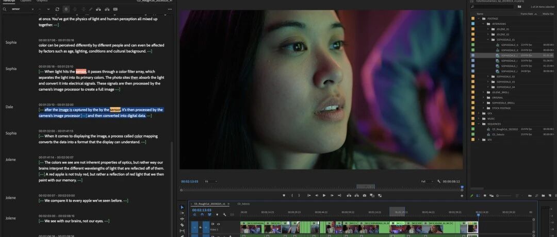Open the Full playback resolution dropdown

coord(427,181)
